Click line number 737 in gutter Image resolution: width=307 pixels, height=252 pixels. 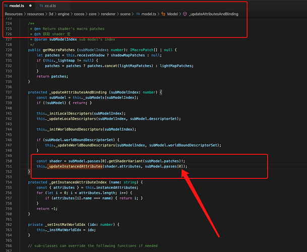9,92
